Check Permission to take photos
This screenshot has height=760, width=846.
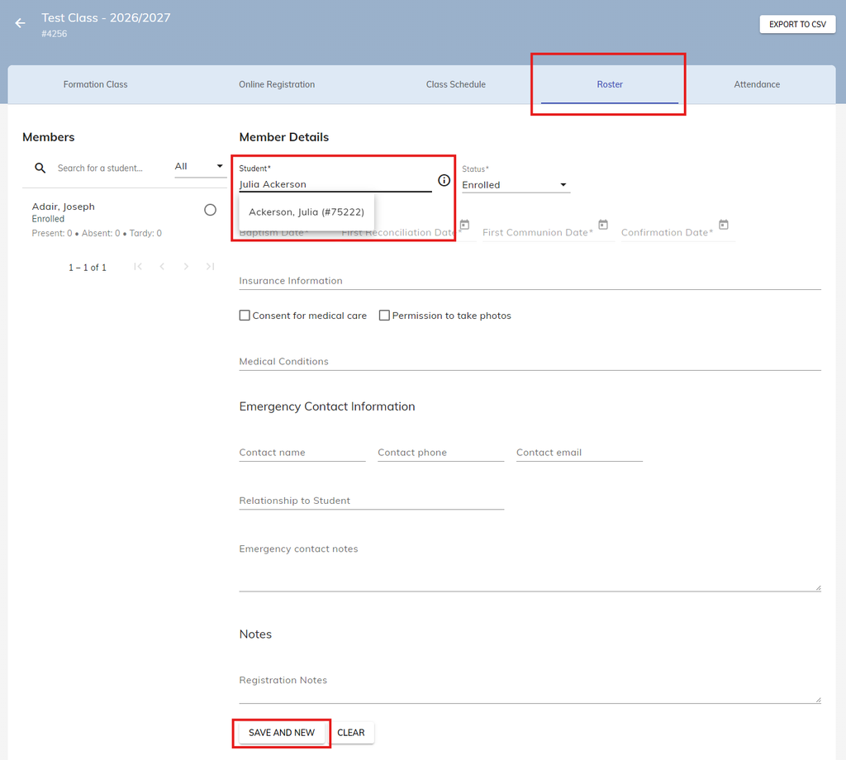(x=384, y=315)
